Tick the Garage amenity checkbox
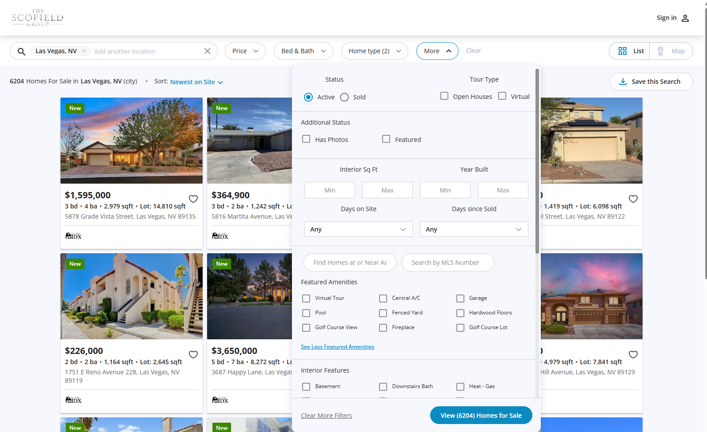The image size is (707, 432). pos(460,298)
